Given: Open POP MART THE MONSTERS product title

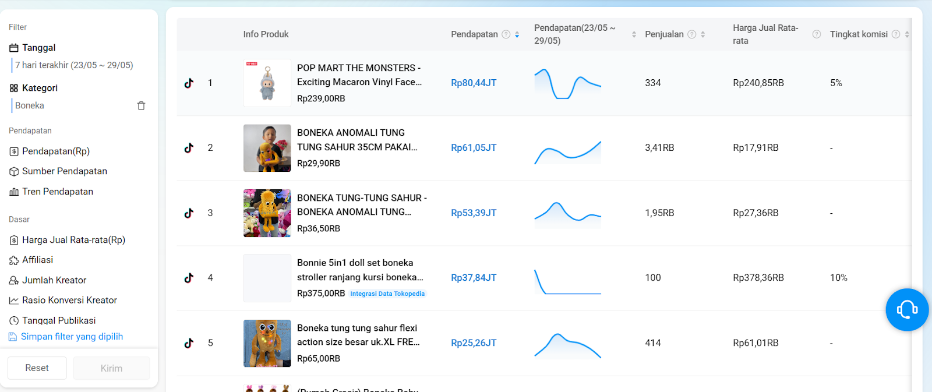Looking at the screenshot, I should click(x=359, y=75).
